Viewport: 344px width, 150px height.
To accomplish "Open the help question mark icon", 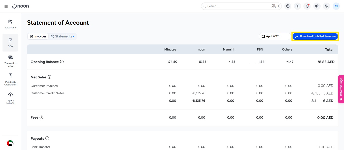I will [x=288, y=6].
